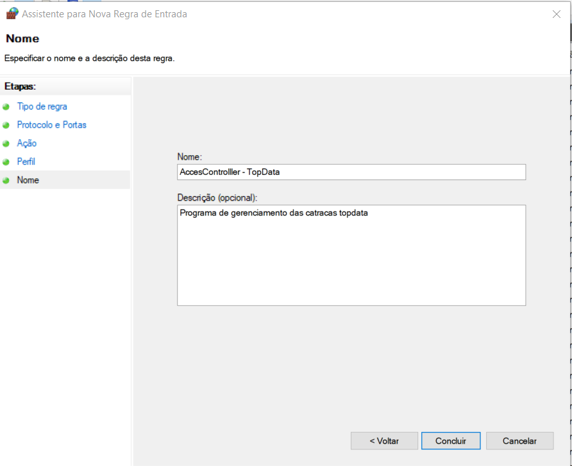Click the green bullet beside Protocolo e Portas

(x=6, y=125)
